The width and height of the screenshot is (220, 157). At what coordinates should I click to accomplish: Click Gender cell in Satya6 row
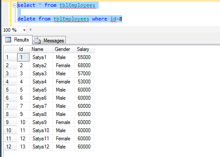(64, 98)
